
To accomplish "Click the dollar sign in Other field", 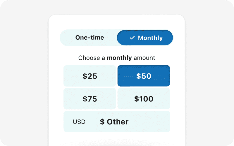I will pyautogui.click(x=102, y=122).
